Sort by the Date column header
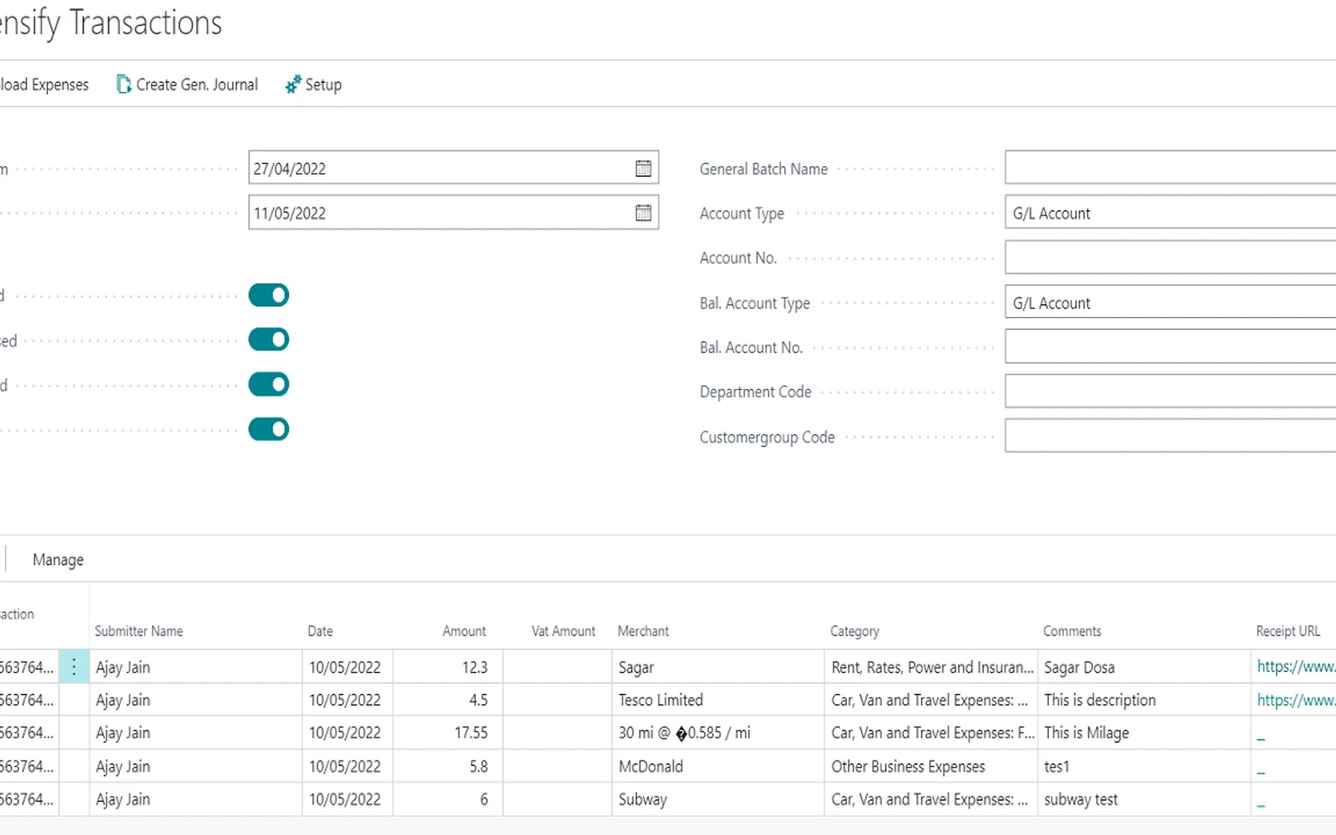The image size is (1336, 835). [x=320, y=631]
